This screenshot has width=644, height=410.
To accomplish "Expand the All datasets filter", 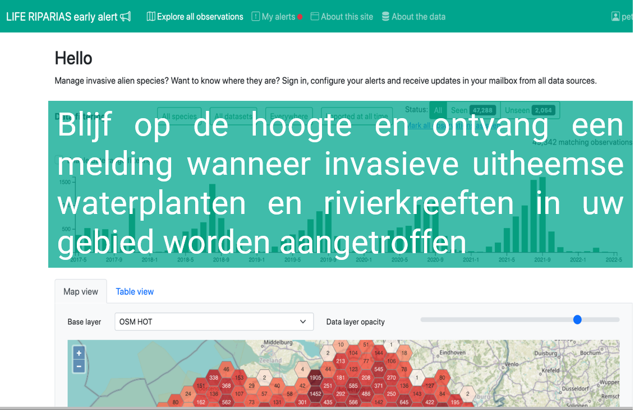I will pyautogui.click(x=233, y=116).
